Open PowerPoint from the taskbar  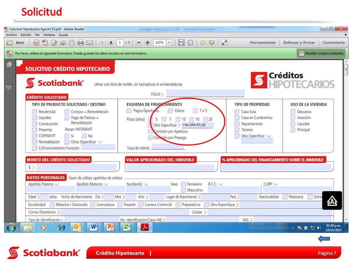(110, 227)
